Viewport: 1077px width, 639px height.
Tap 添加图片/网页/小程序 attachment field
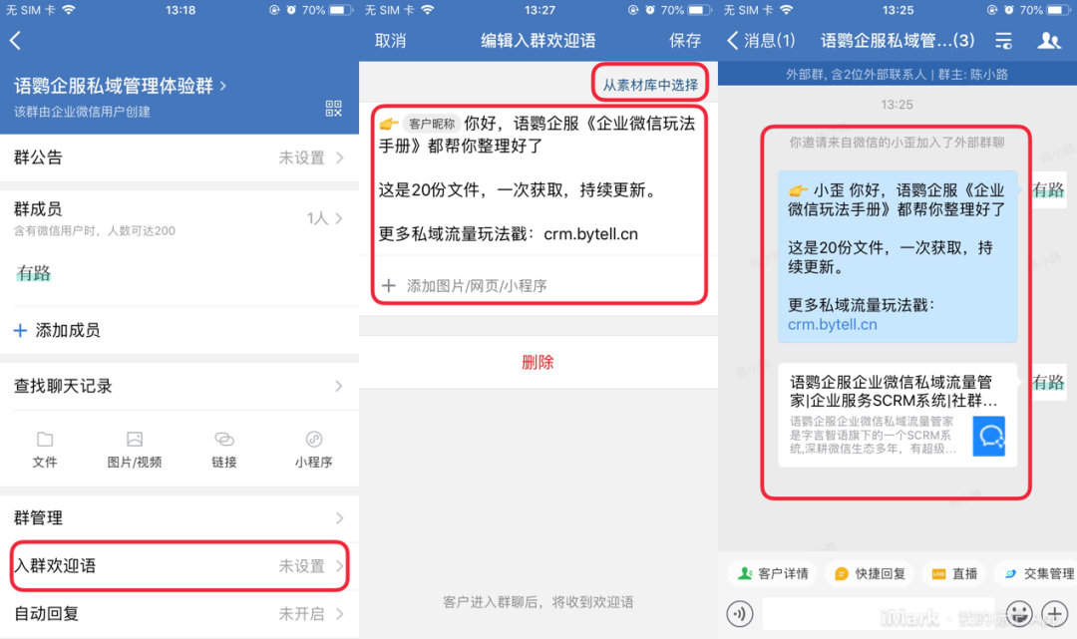tap(477, 286)
